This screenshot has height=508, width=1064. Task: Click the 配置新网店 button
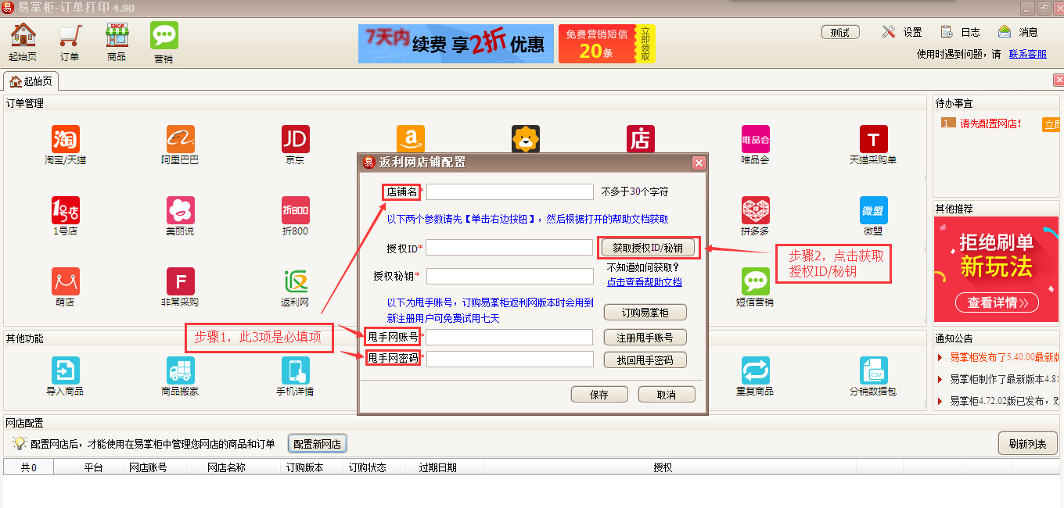tap(318, 444)
